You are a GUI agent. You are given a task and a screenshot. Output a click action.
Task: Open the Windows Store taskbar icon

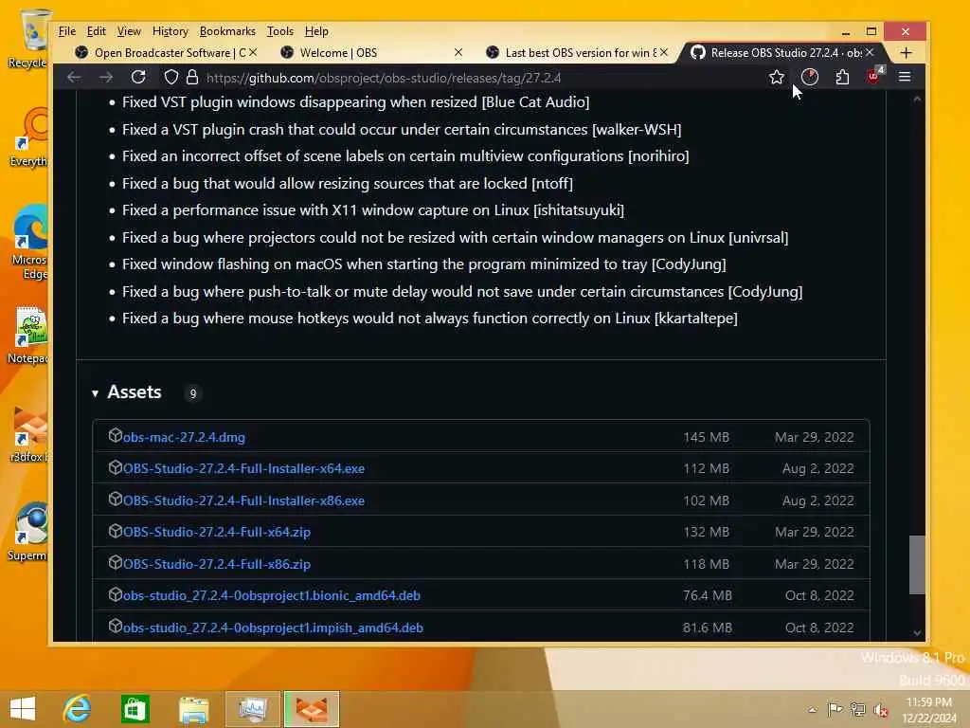(135, 708)
